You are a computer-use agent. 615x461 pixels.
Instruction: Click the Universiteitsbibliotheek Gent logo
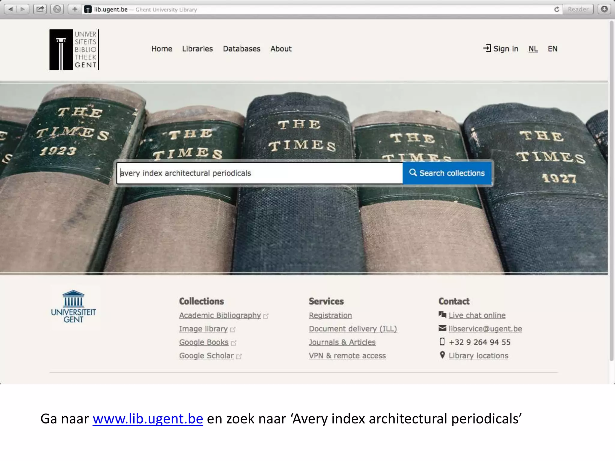(74, 50)
